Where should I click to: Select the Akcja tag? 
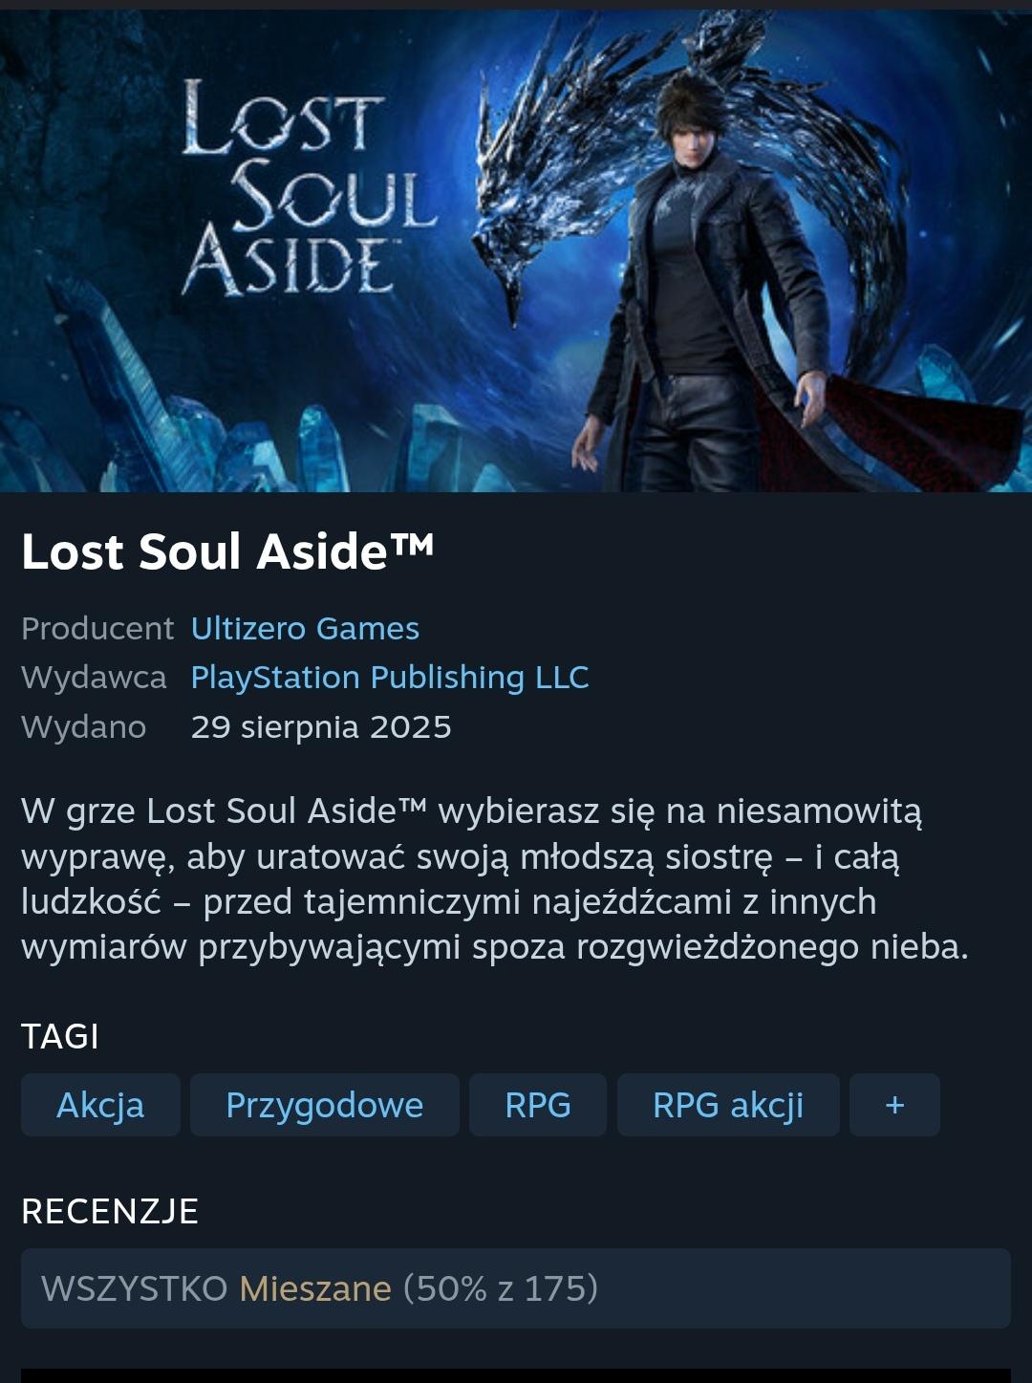(x=100, y=1105)
